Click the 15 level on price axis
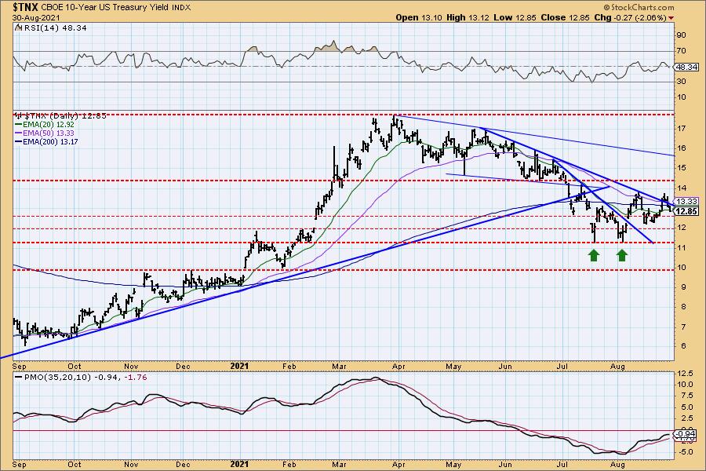This screenshot has width=706, height=471. (x=681, y=168)
